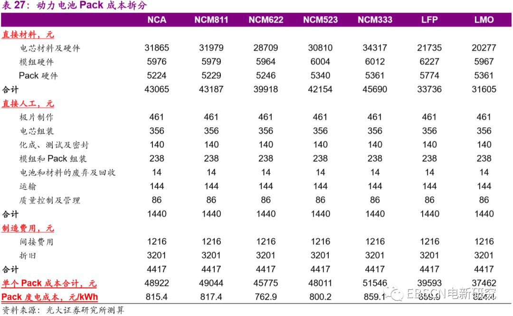Viewport: 513px width, 316px height.
Task: Select the LFP column header
Action: click(x=429, y=20)
